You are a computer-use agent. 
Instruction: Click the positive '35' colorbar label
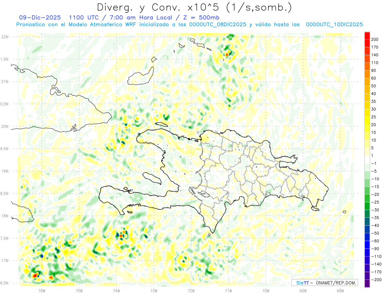coord(374,102)
